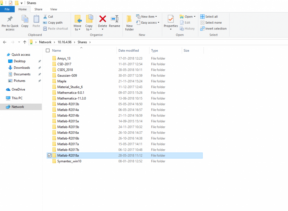Click the Cut scissors icon
288x211 pixels.
(x=45, y=17)
